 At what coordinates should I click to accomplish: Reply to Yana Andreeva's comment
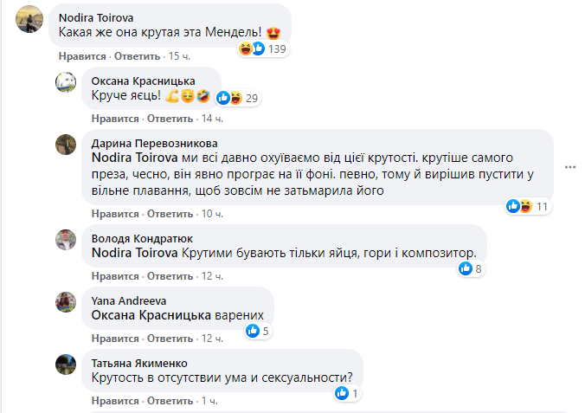(169, 338)
